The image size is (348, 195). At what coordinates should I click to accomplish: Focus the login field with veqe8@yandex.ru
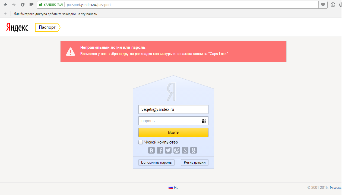[173, 109]
